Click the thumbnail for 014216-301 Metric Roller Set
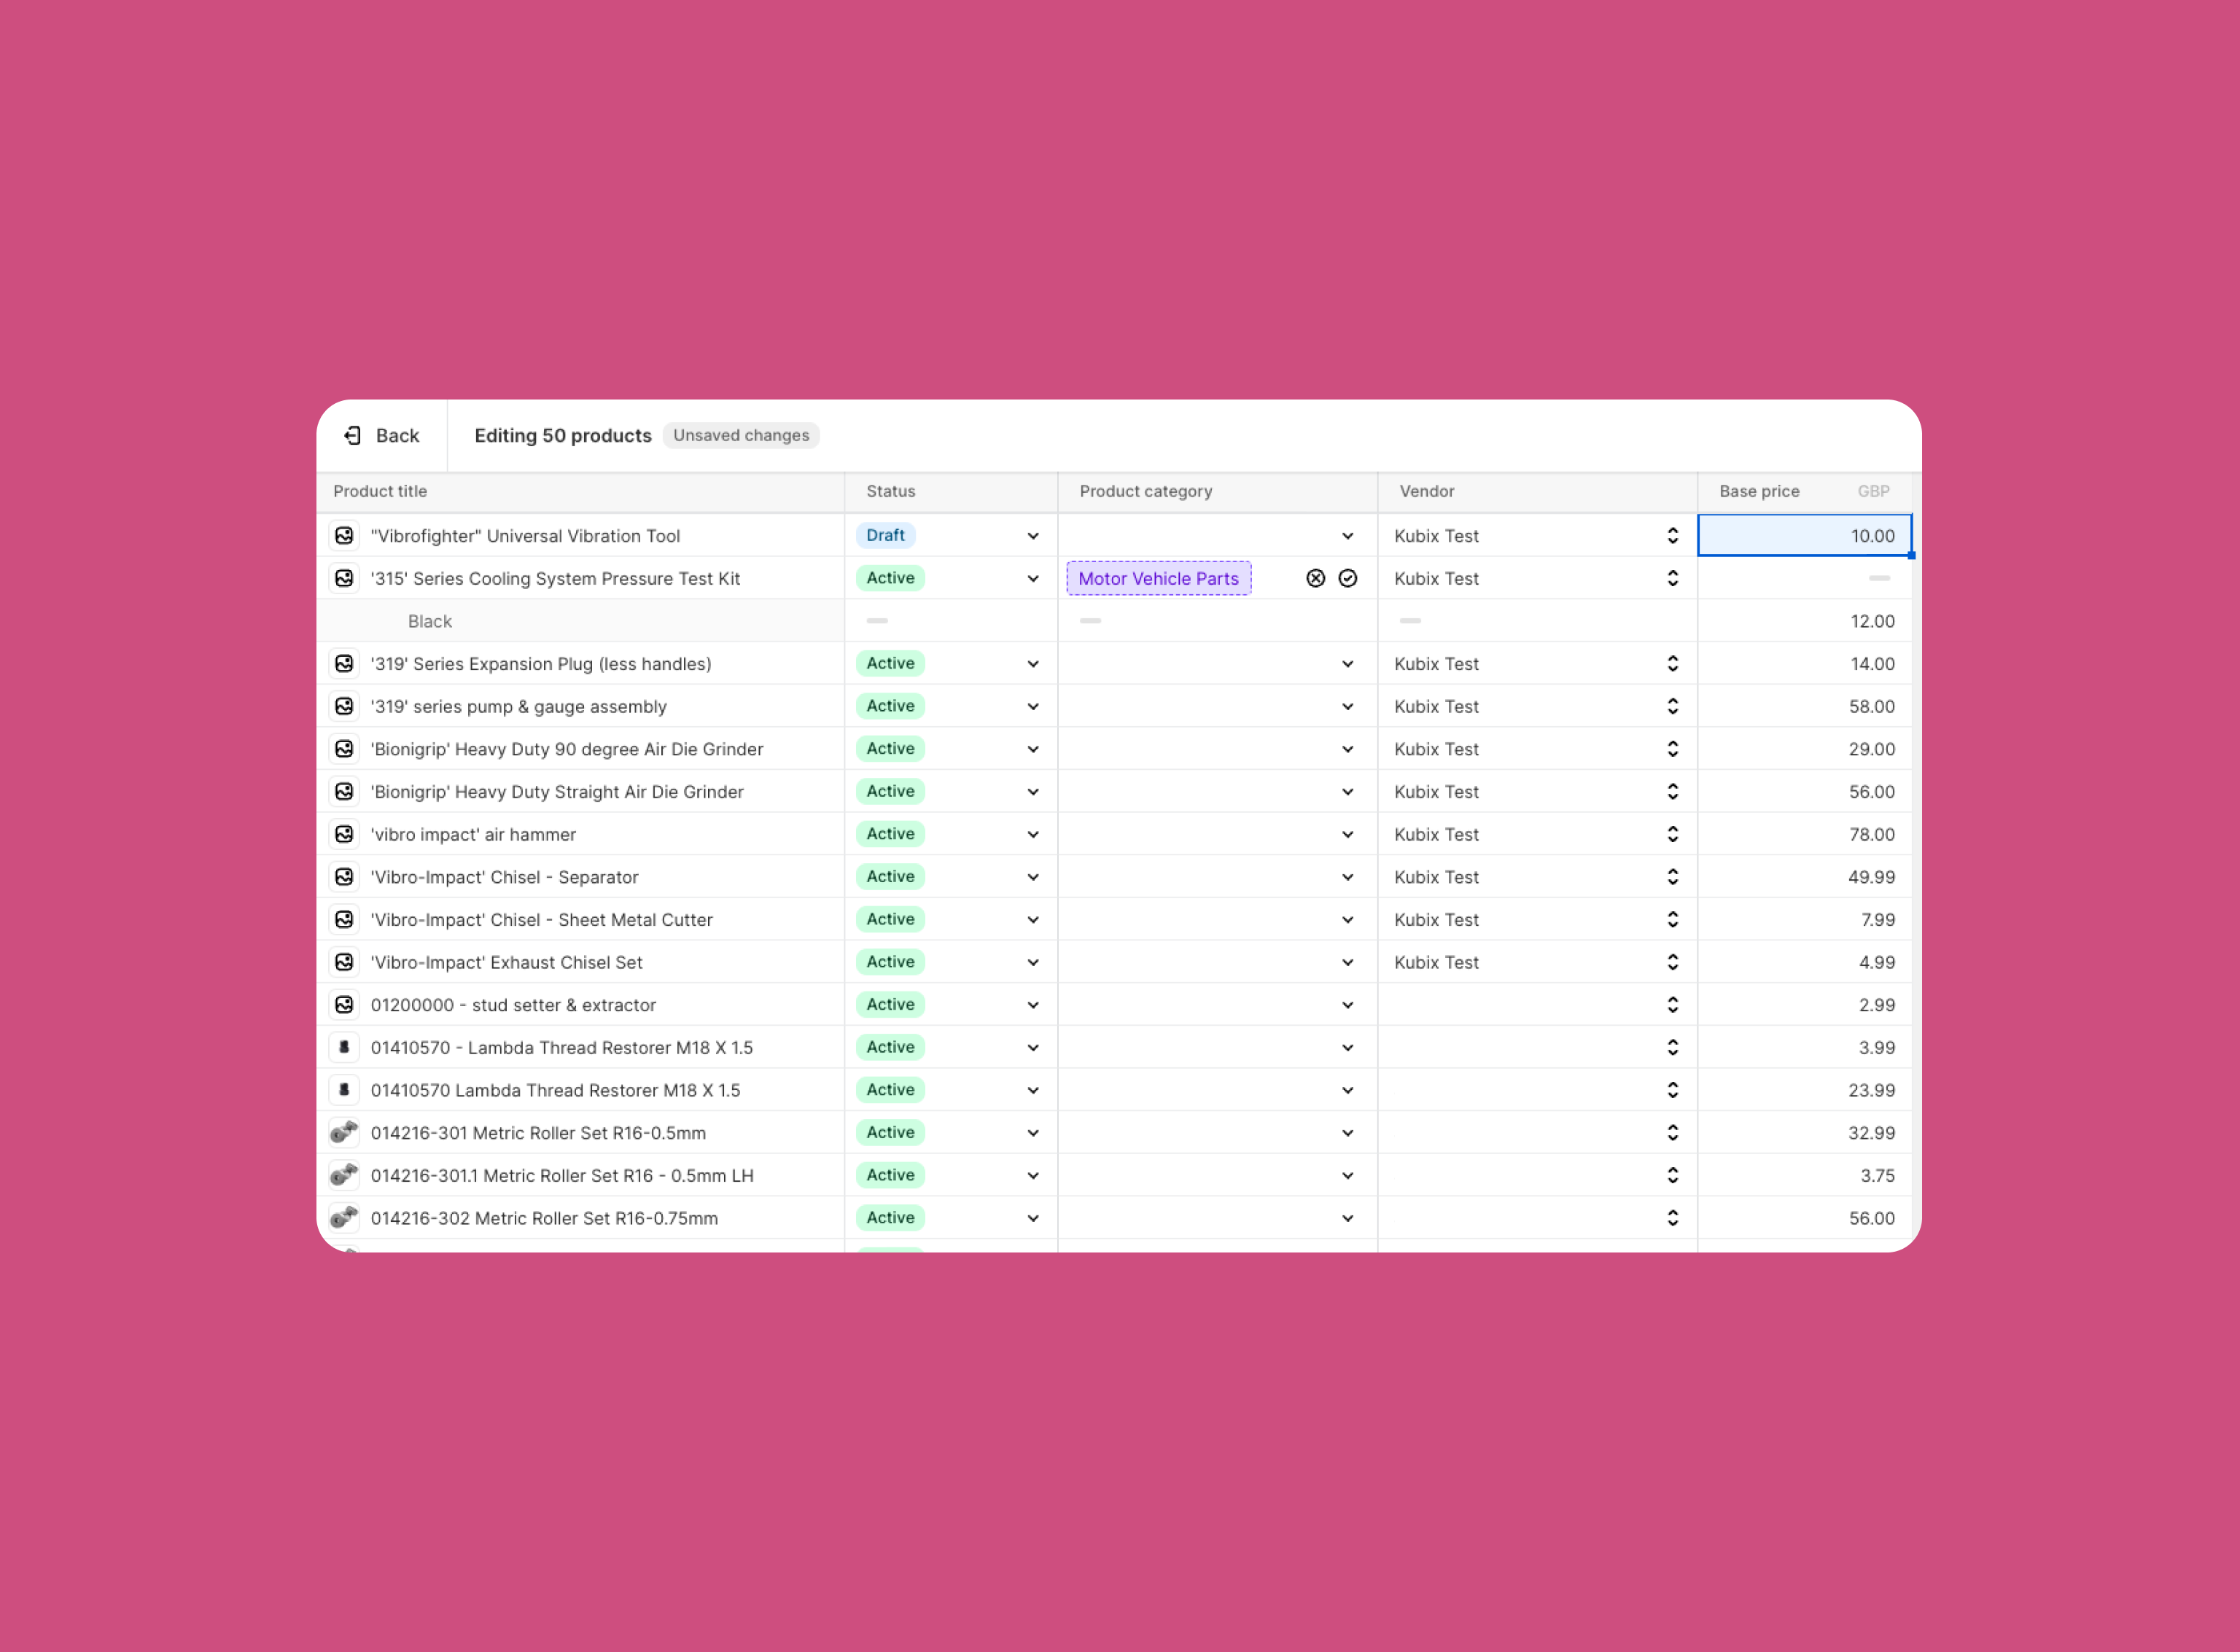The height and width of the screenshot is (1652, 2240). tap(344, 1132)
